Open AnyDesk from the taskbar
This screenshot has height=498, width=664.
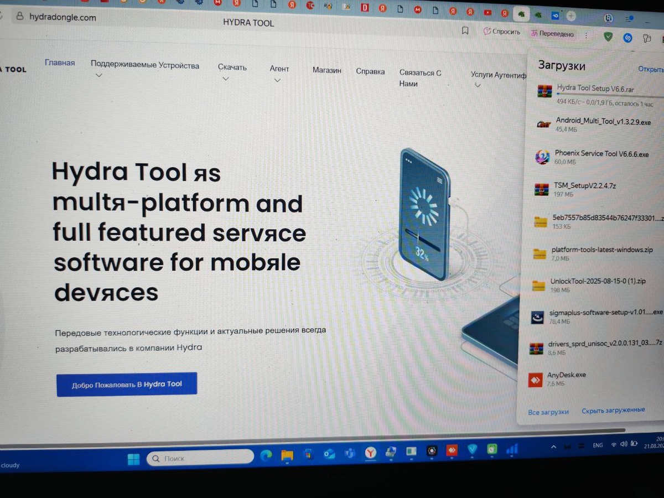pos(452,450)
